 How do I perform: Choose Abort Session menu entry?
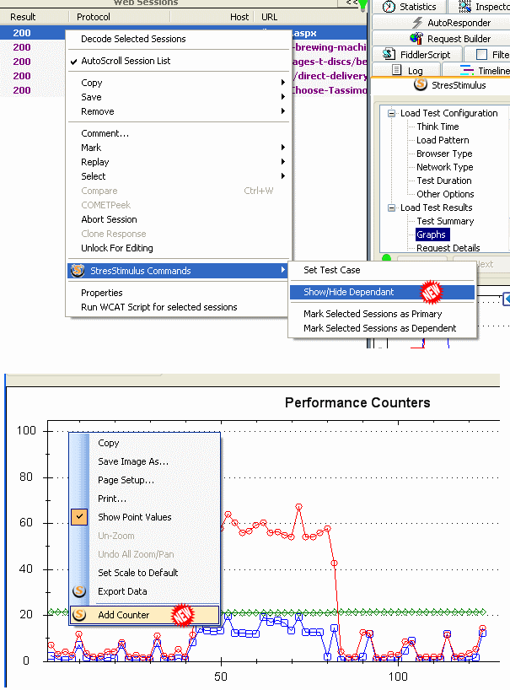coord(109,219)
